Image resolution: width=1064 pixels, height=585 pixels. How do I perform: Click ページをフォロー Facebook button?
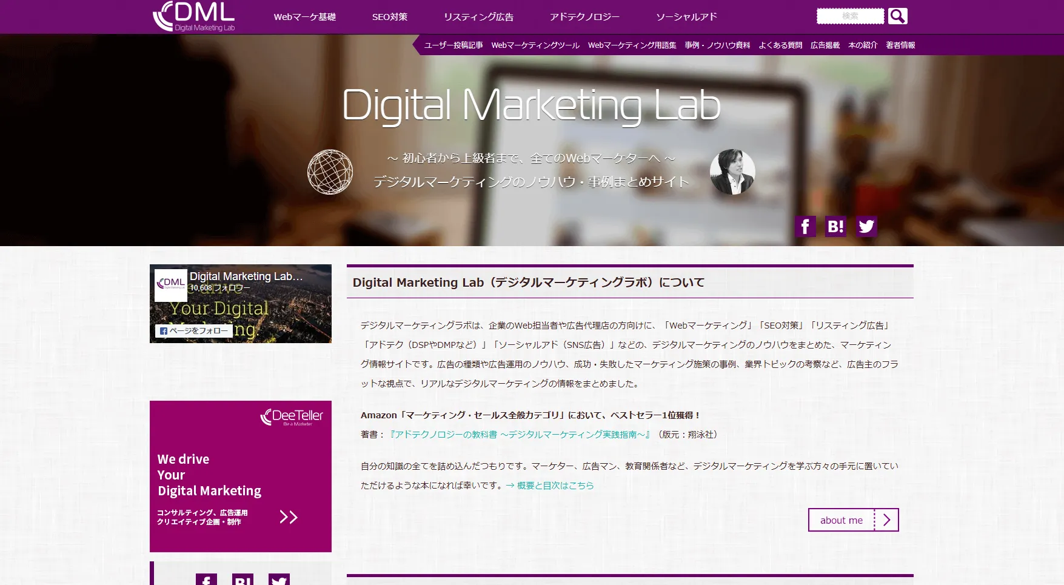194,331
